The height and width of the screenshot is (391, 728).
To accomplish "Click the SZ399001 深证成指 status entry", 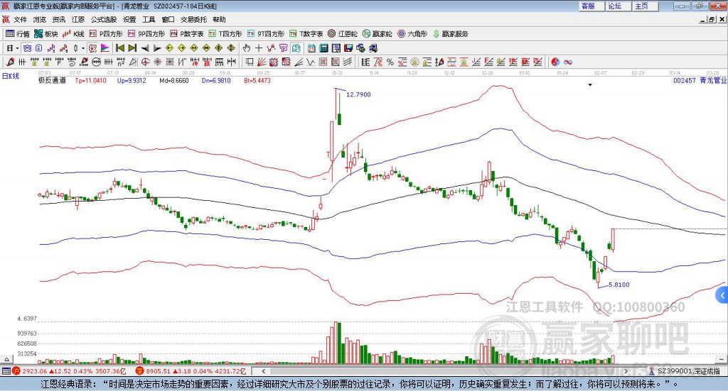I will coord(686,371).
